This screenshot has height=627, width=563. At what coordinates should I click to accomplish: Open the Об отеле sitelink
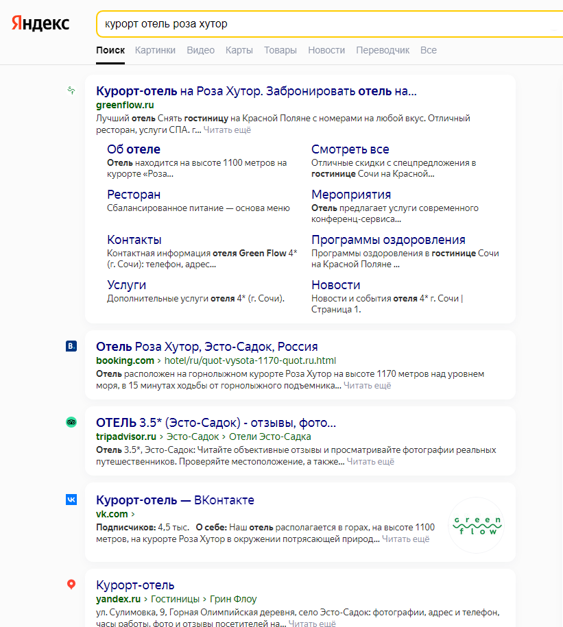pyautogui.click(x=134, y=149)
